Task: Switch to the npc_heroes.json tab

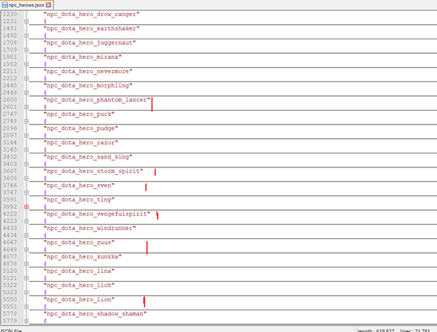Action: click(26, 5)
